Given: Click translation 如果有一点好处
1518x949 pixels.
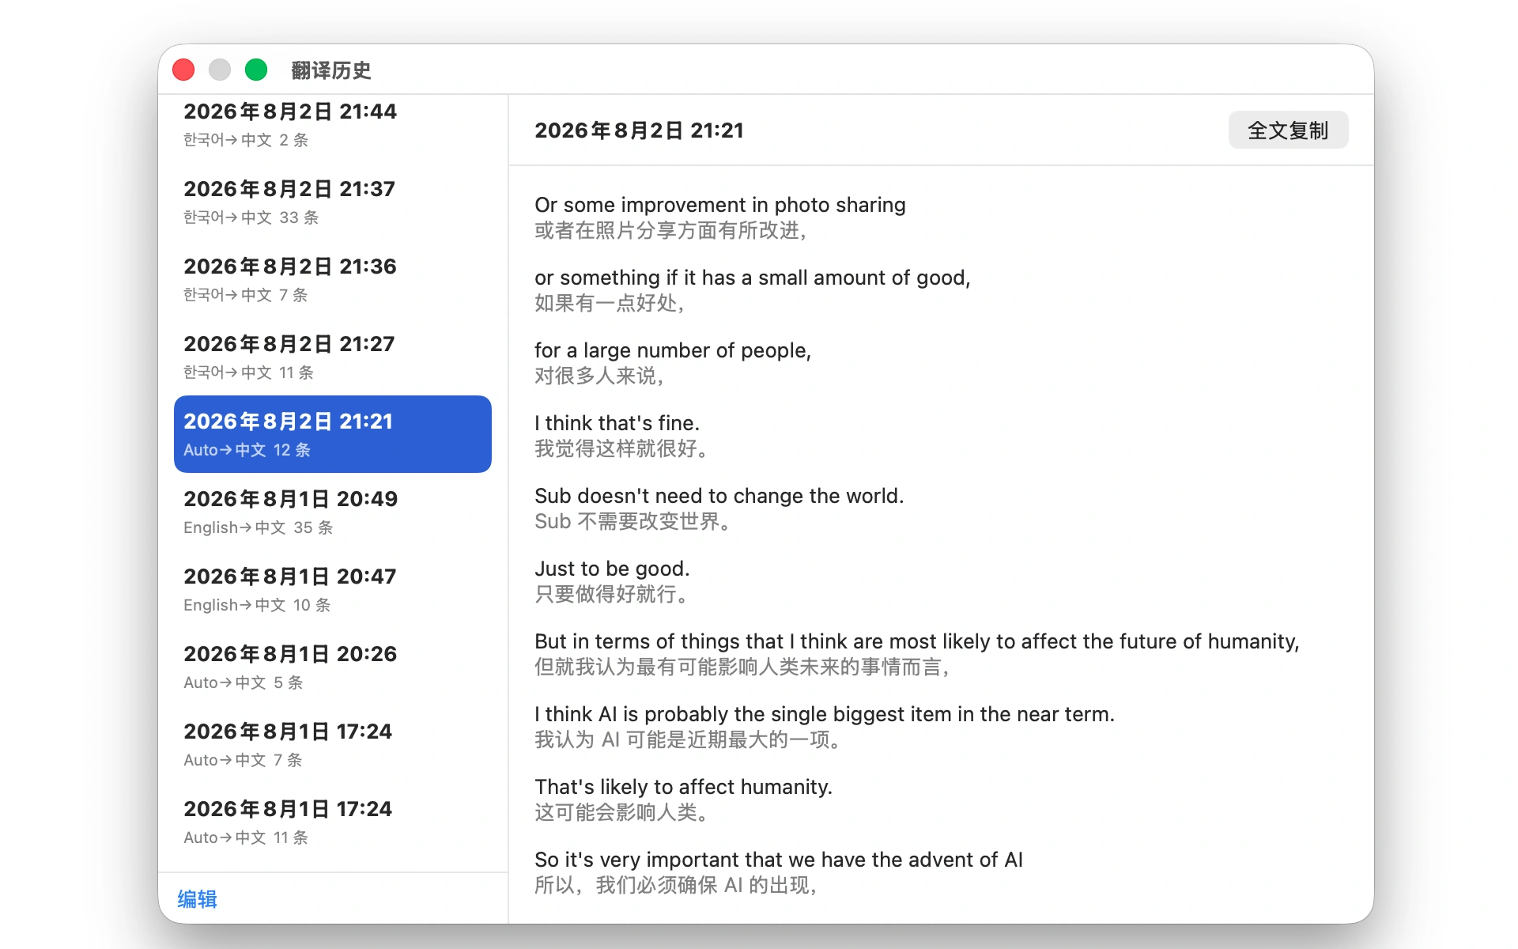Looking at the screenshot, I should click(x=609, y=303).
